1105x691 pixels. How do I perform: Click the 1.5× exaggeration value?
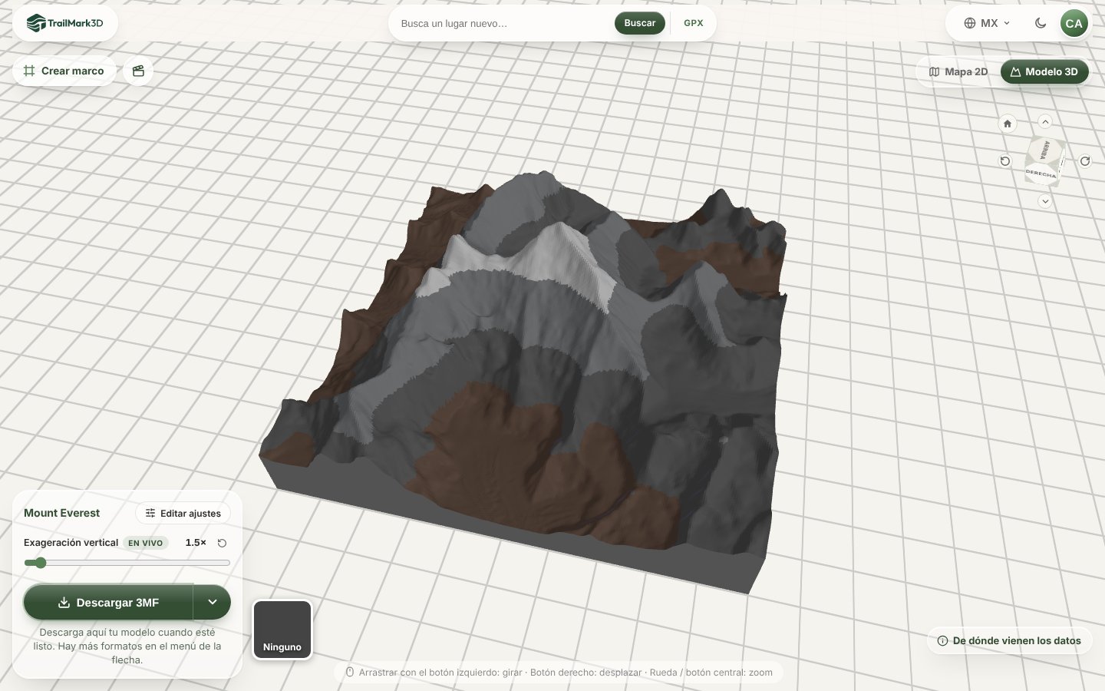(196, 543)
